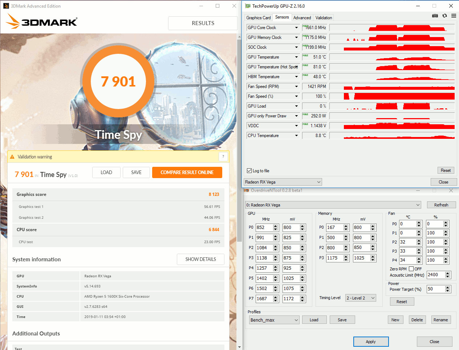
Task: Switch to the Validation tab
Action: pyautogui.click(x=324, y=18)
